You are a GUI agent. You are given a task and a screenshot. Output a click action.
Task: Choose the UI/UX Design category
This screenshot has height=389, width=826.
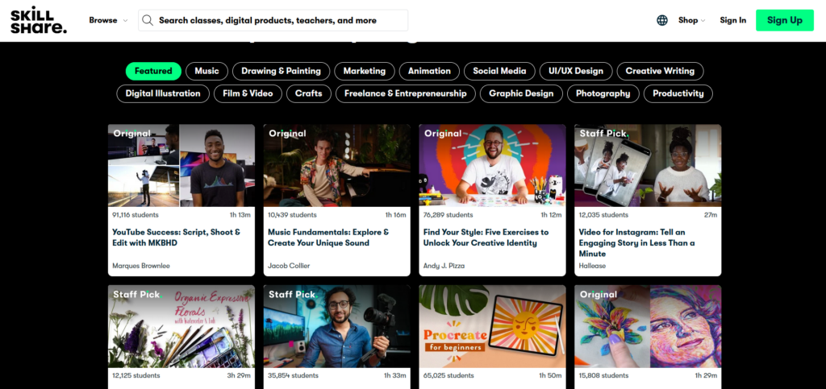[575, 71]
